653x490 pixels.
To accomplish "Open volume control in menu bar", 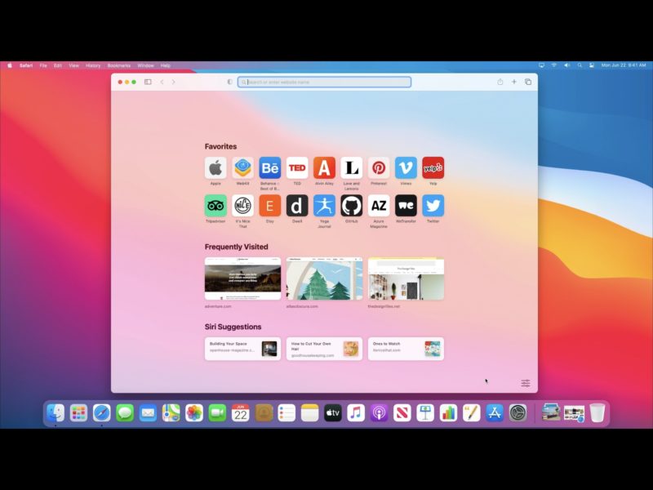I will coord(566,65).
